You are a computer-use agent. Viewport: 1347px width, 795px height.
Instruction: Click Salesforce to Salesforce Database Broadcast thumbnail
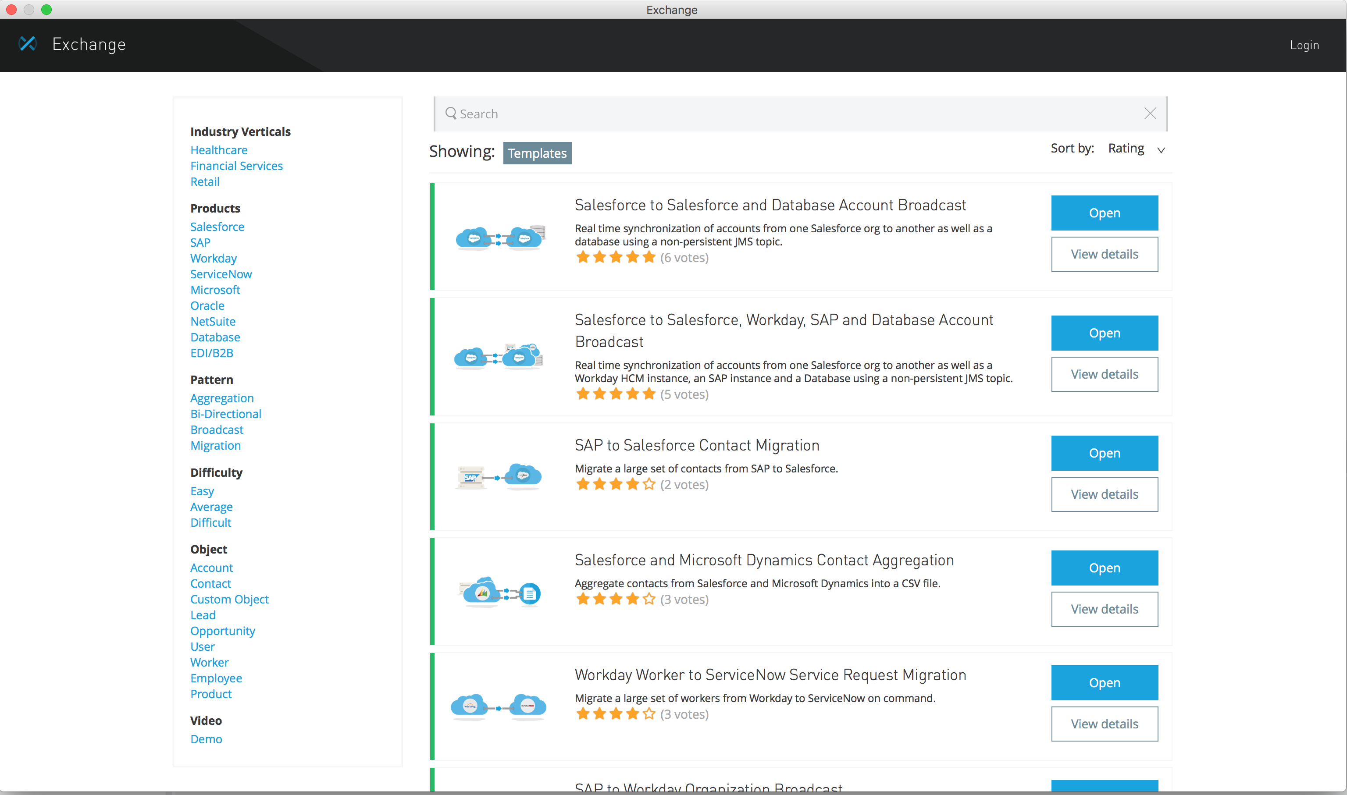tap(500, 238)
